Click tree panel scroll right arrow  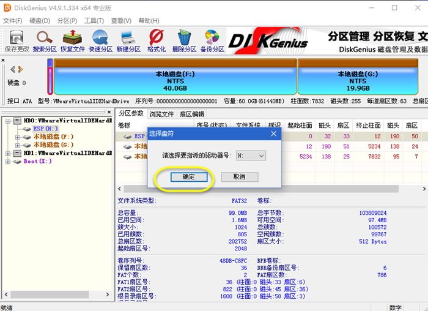click(108, 294)
